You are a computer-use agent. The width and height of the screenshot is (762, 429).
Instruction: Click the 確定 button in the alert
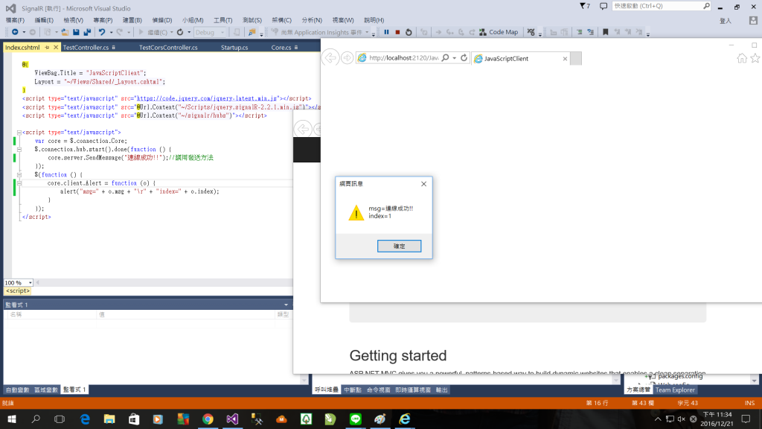(x=399, y=246)
